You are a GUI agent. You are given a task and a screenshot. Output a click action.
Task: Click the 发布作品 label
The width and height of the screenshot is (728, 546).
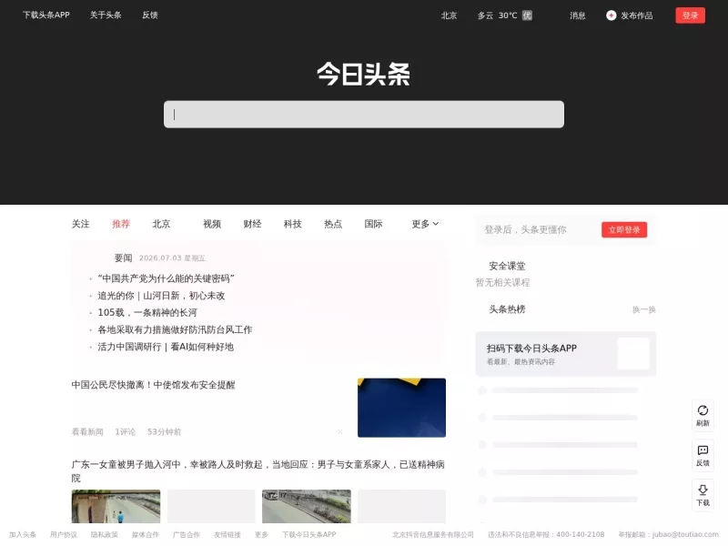(x=636, y=15)
